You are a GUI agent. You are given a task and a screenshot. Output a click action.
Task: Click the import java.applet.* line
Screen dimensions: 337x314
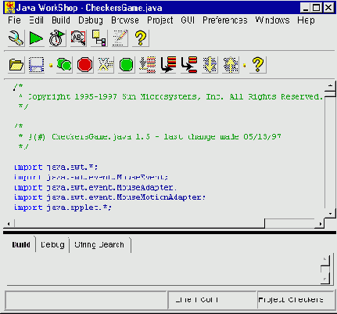click(x=63, y=208)
